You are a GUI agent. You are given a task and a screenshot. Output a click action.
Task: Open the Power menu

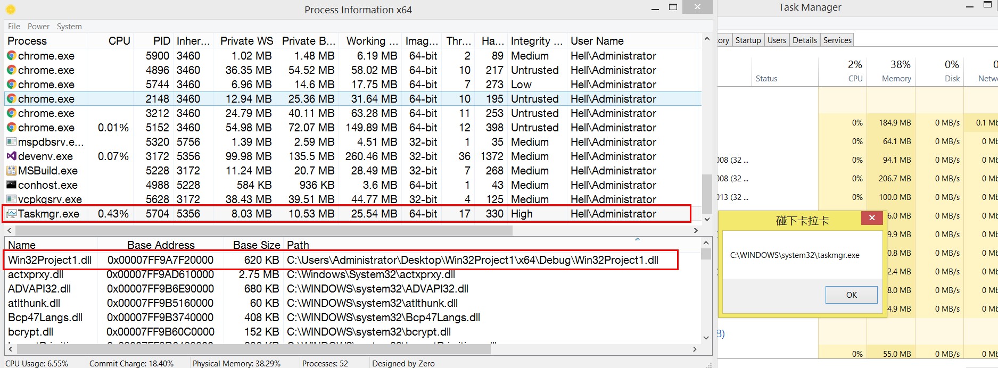click(x=38, y=26)
